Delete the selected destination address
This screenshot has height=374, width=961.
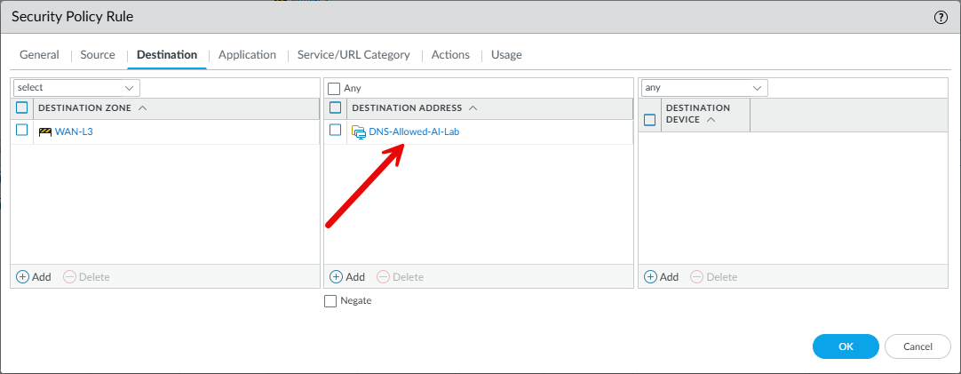click(x=401, y=277)
